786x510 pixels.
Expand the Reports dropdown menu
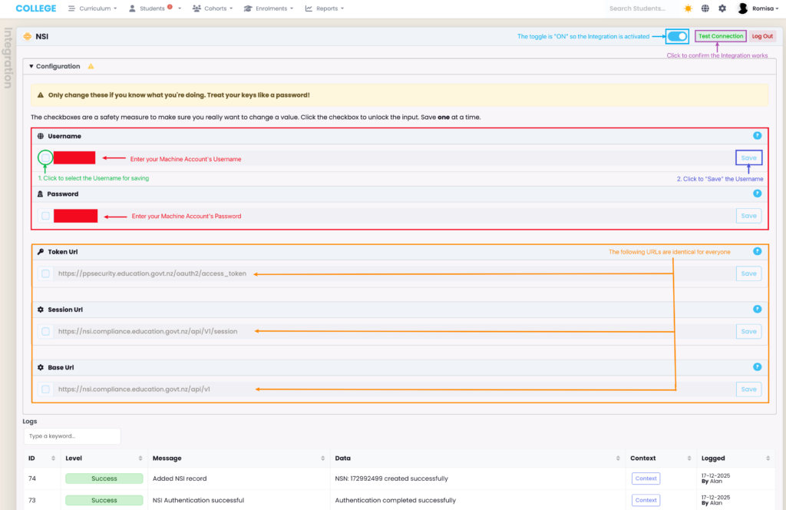(324, 8)
